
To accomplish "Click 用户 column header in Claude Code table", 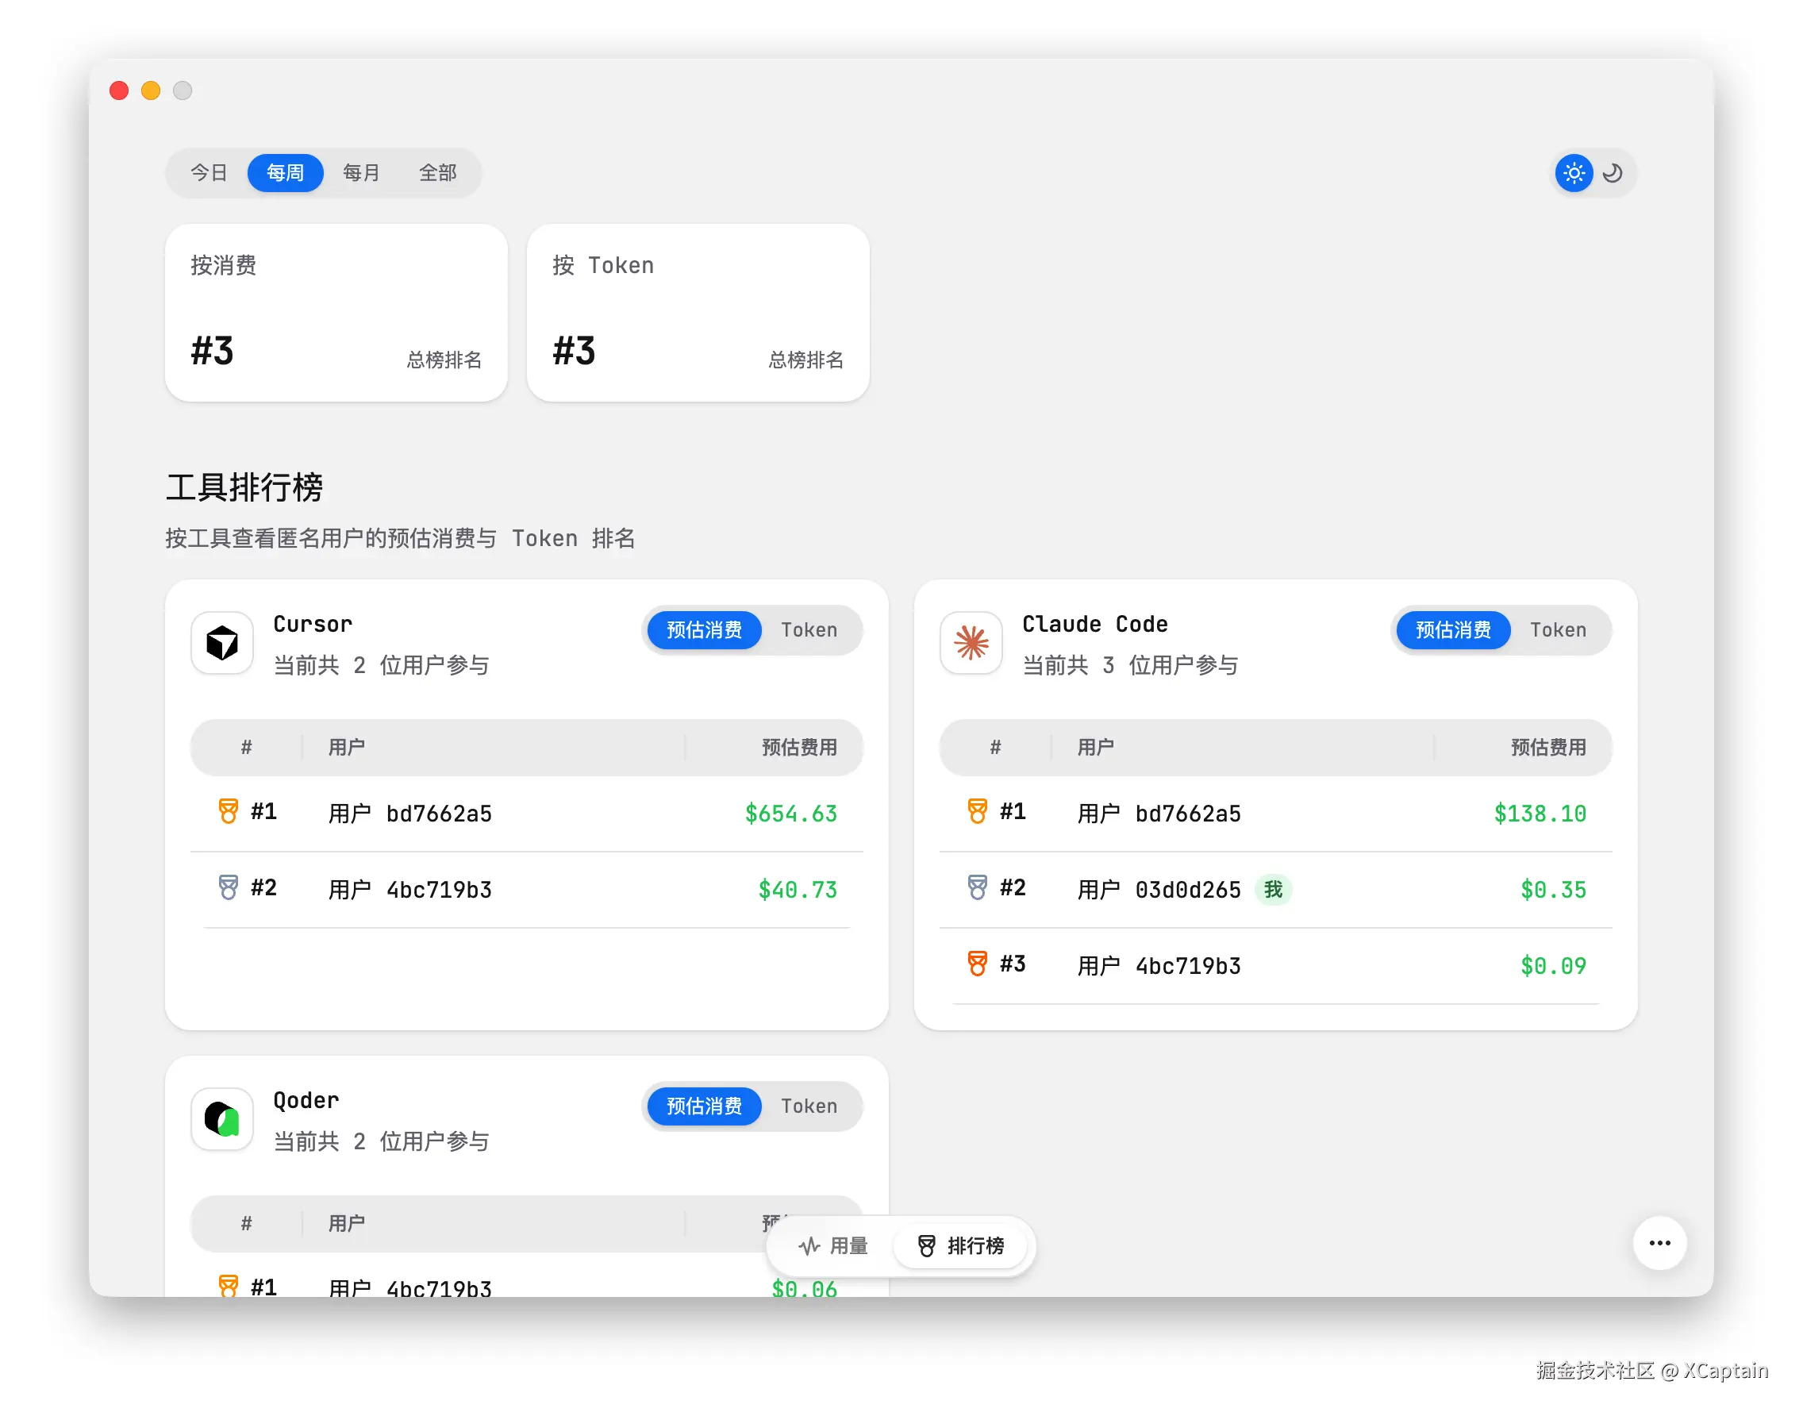I will (1096, 747).
